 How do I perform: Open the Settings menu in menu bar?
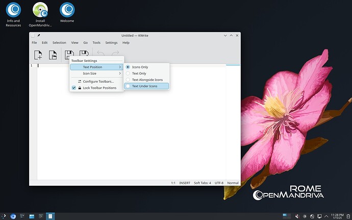pos(111,43)
